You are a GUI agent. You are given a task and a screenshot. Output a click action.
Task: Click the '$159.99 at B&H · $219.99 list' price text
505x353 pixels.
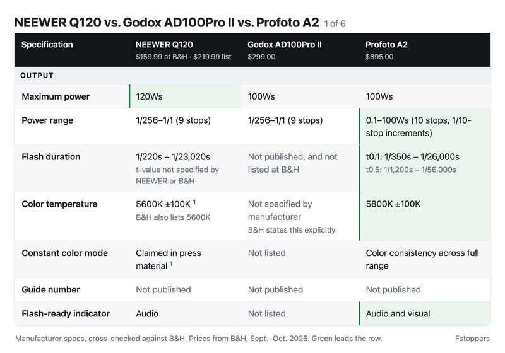[x=183, y=57]
